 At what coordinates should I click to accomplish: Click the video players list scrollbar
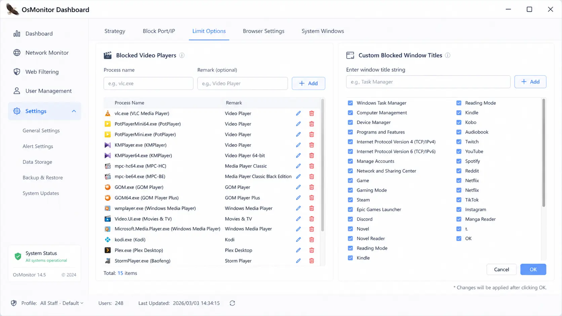(323, 165)
